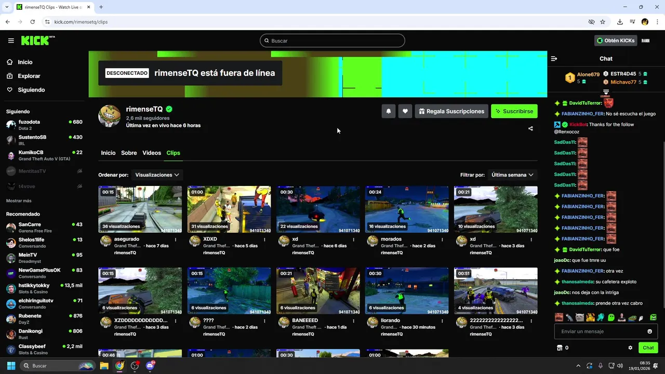
Task: Play the 'BANEEEED' clip thumbnail
Action: click(x=318, y=291)
